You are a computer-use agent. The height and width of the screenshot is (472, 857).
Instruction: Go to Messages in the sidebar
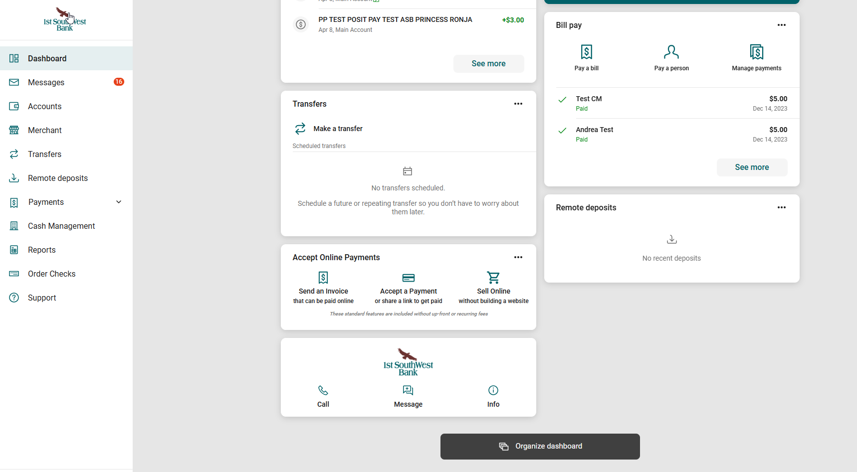(x=46, y=82)
